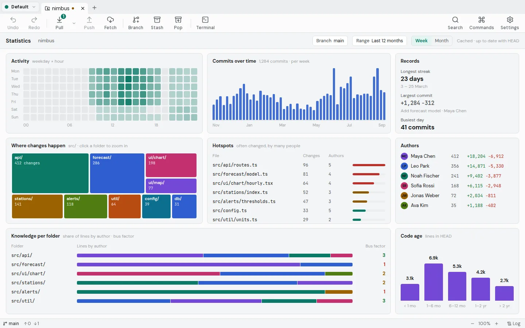Screen dimensions: 525x328
Task: Click the 100% zoom level
Action: tap(484, 324)
